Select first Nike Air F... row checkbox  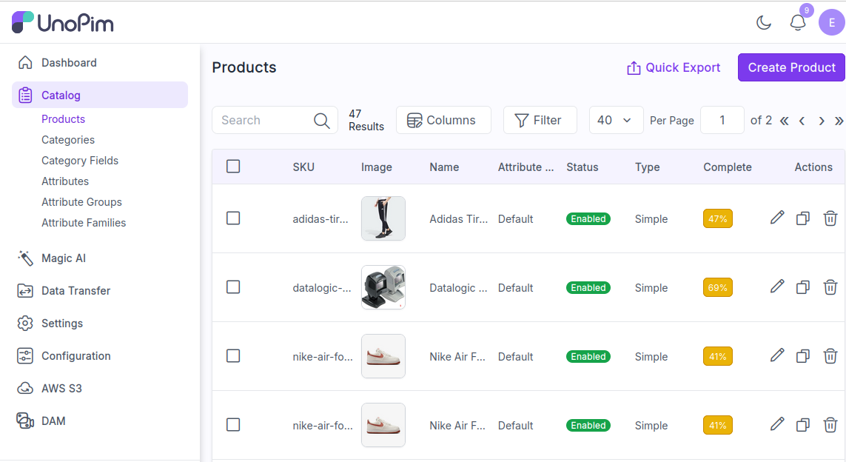pos(233,356)
